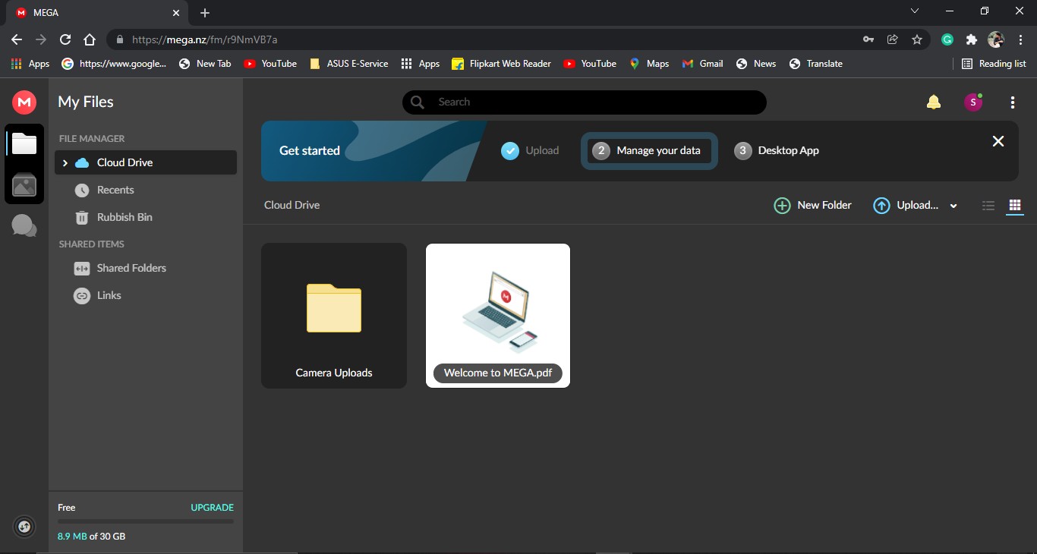The height and width of the screenshot is (554, 1037).
Task: Open the Chat bubble icon in left rail
Action: [x=24, y=225]
